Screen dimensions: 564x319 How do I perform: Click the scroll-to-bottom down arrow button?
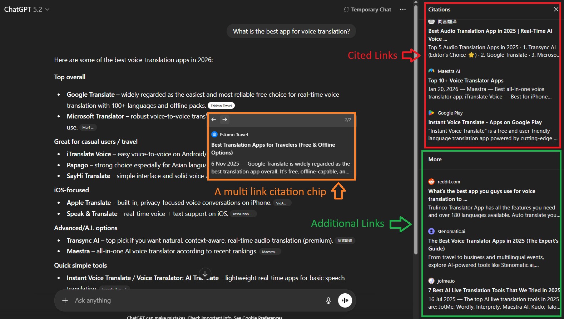205,274
